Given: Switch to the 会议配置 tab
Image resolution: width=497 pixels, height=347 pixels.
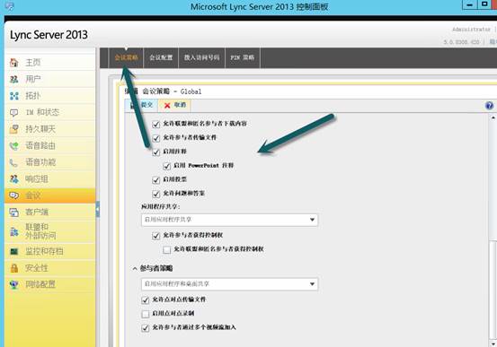Looking at the screenshot, I should point(161,57).
